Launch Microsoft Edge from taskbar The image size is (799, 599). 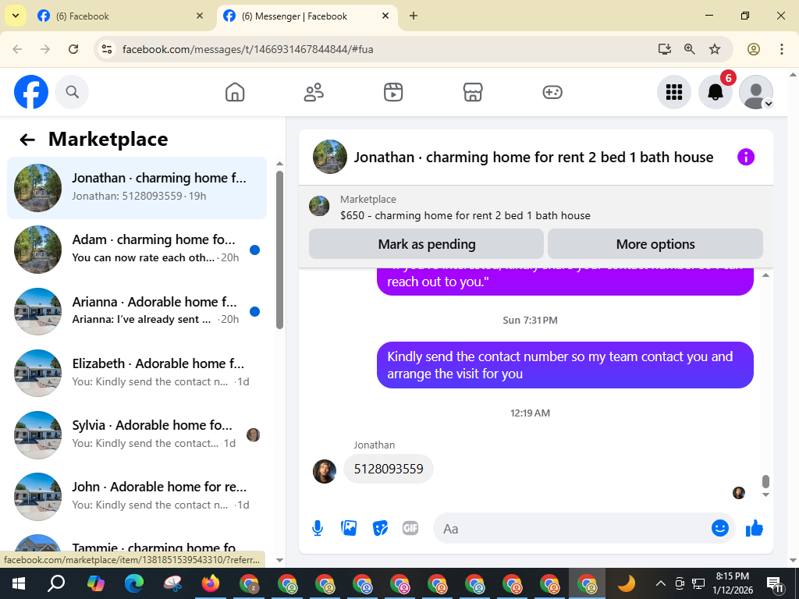tap(134, 583)
